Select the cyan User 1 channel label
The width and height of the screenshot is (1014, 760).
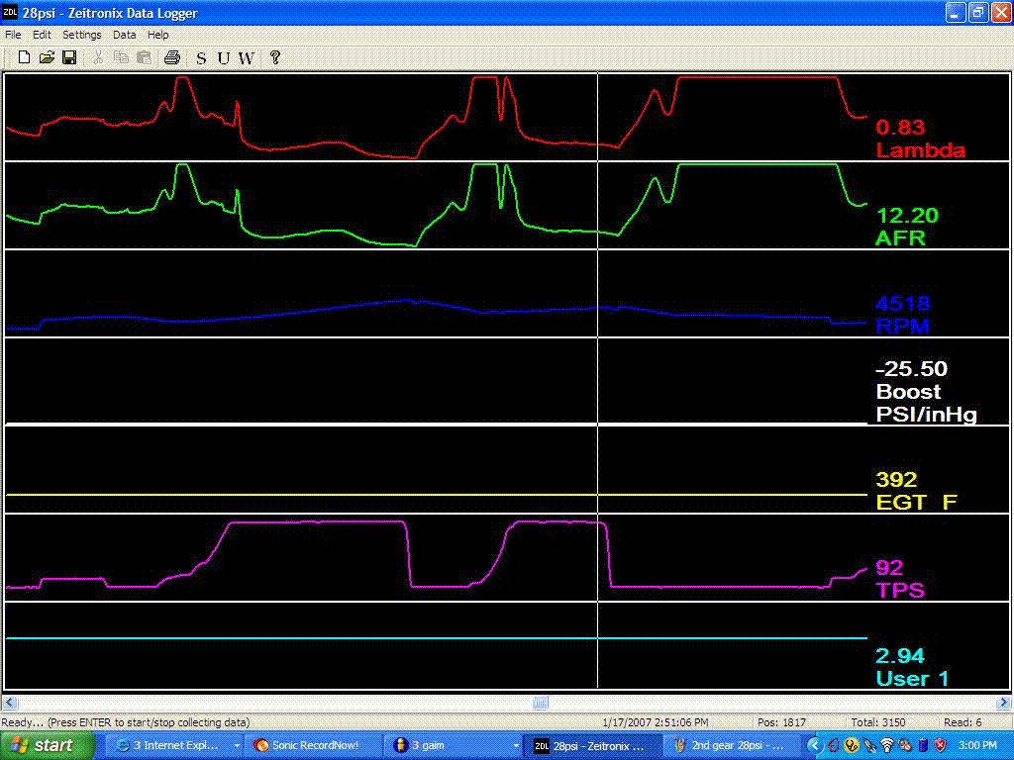coord(912,679)
